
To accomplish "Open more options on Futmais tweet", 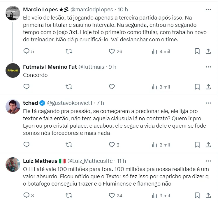I will pyautogui.click(x=208, y=67).
